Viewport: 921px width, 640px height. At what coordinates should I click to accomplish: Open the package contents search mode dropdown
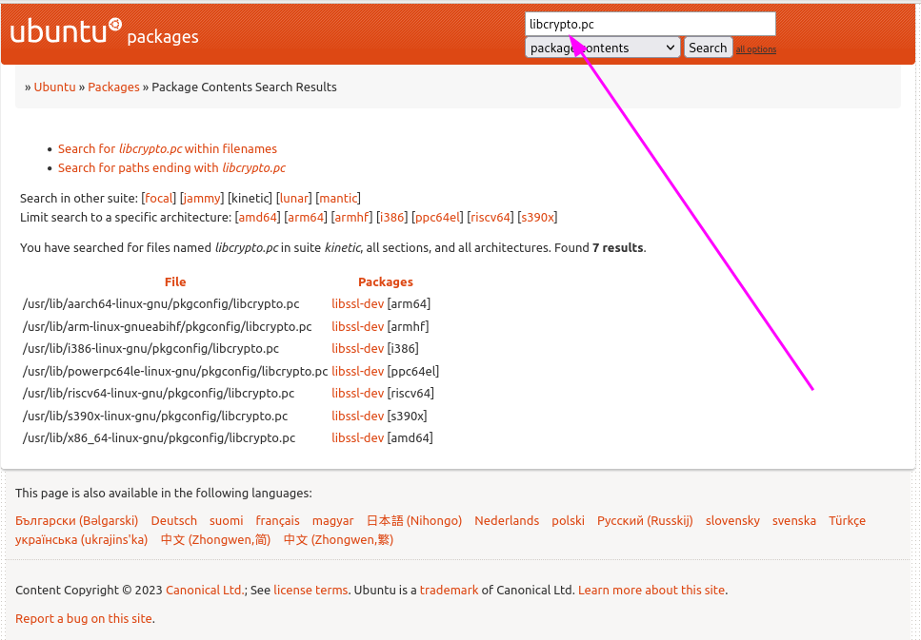602,47
